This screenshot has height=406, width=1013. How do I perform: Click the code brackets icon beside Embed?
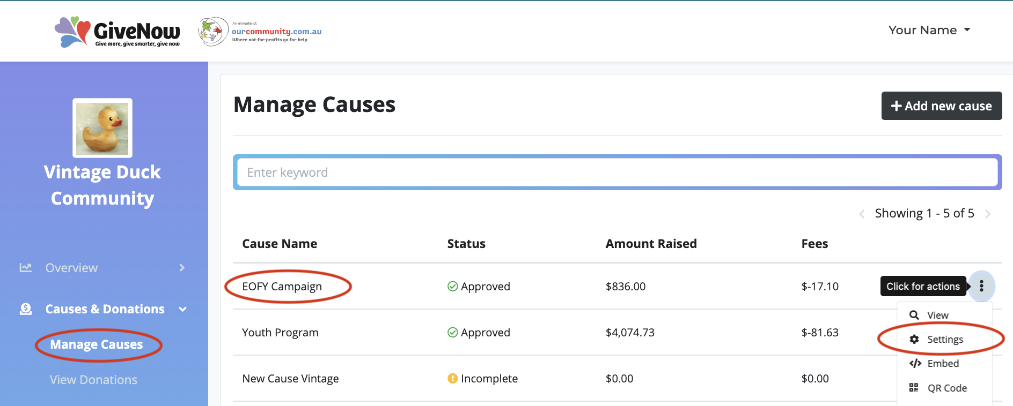point(915,363)
